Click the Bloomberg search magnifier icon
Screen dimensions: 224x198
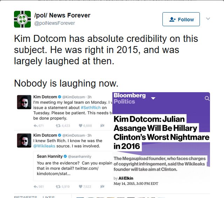[207, 98]
